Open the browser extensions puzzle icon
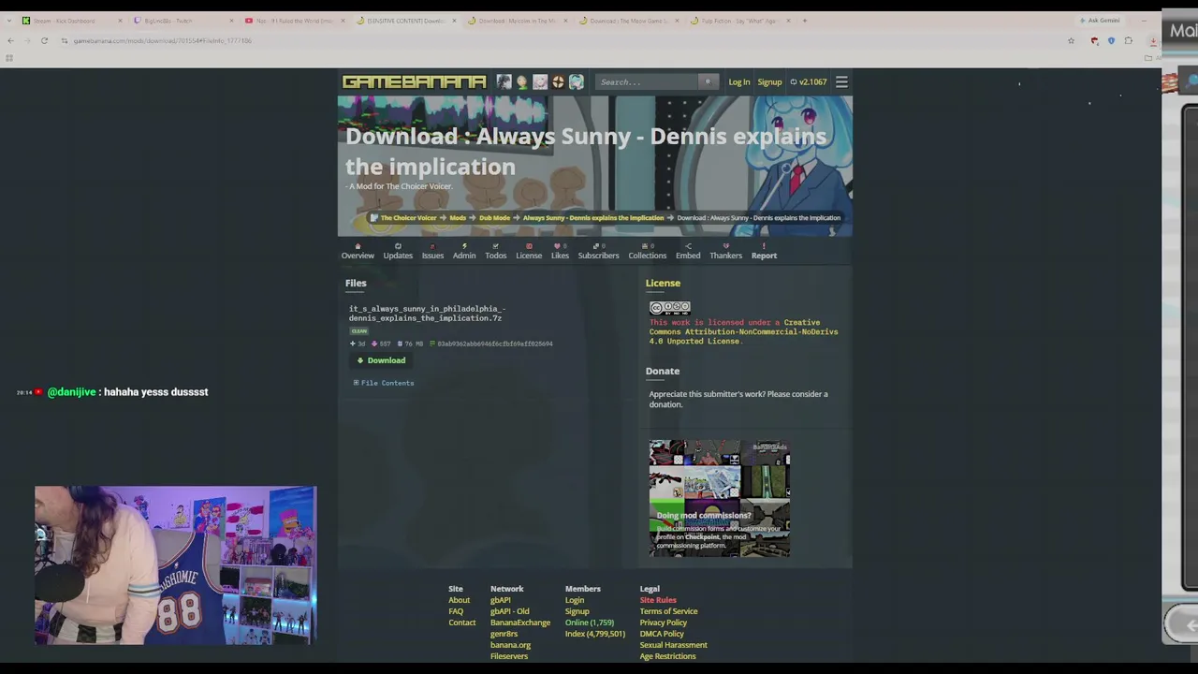 coord(1129,40)
